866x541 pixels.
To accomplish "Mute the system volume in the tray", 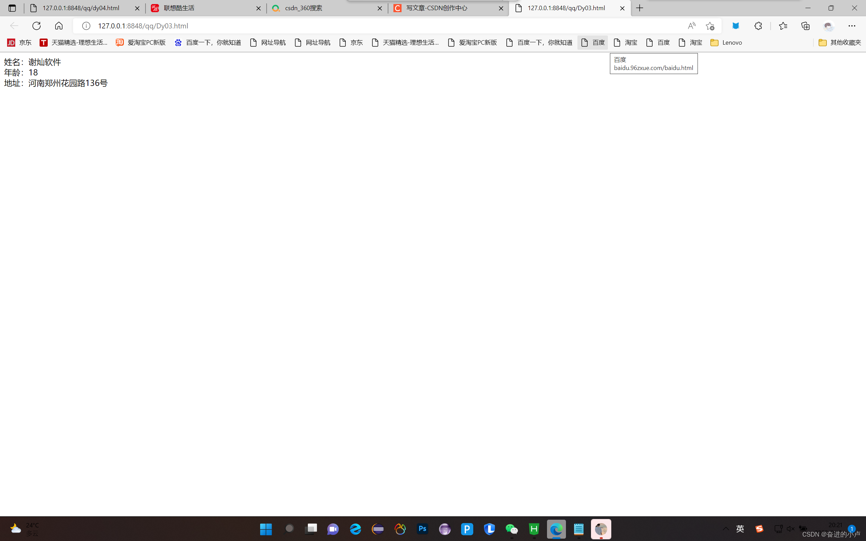I will click(790, 529).
